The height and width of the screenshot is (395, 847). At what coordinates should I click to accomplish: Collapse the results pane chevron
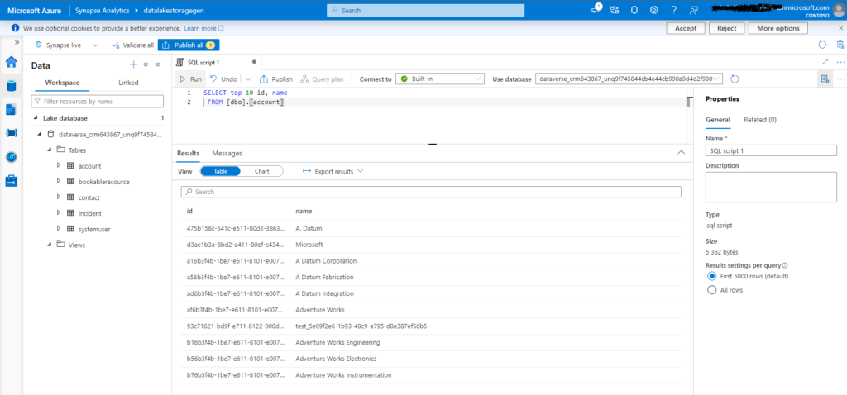pos(682,153)
